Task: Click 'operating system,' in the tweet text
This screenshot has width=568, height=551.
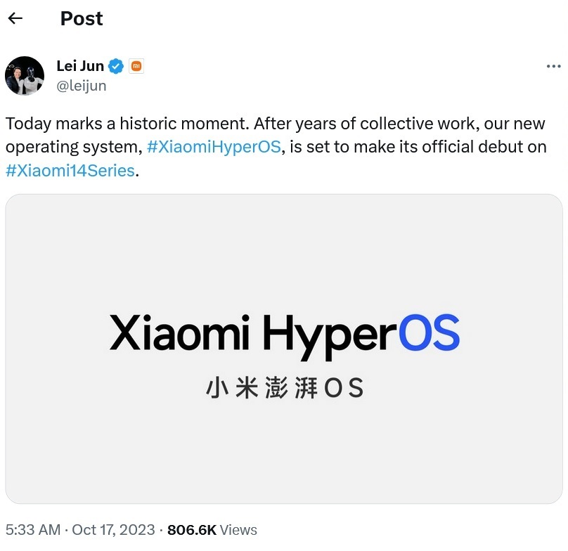Action: (x=74, y=147)
